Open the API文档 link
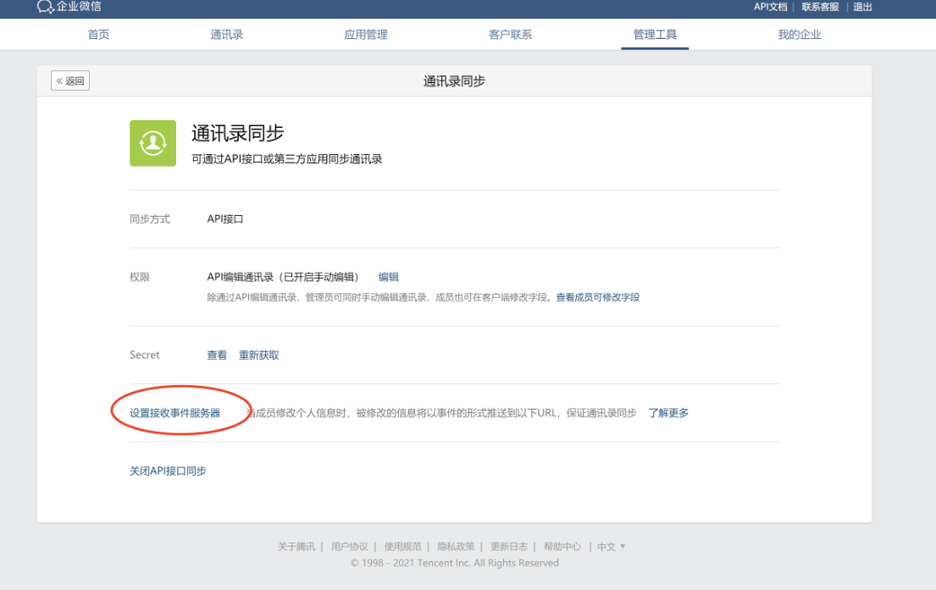This screenshot has width=936, height=590. 770,7
